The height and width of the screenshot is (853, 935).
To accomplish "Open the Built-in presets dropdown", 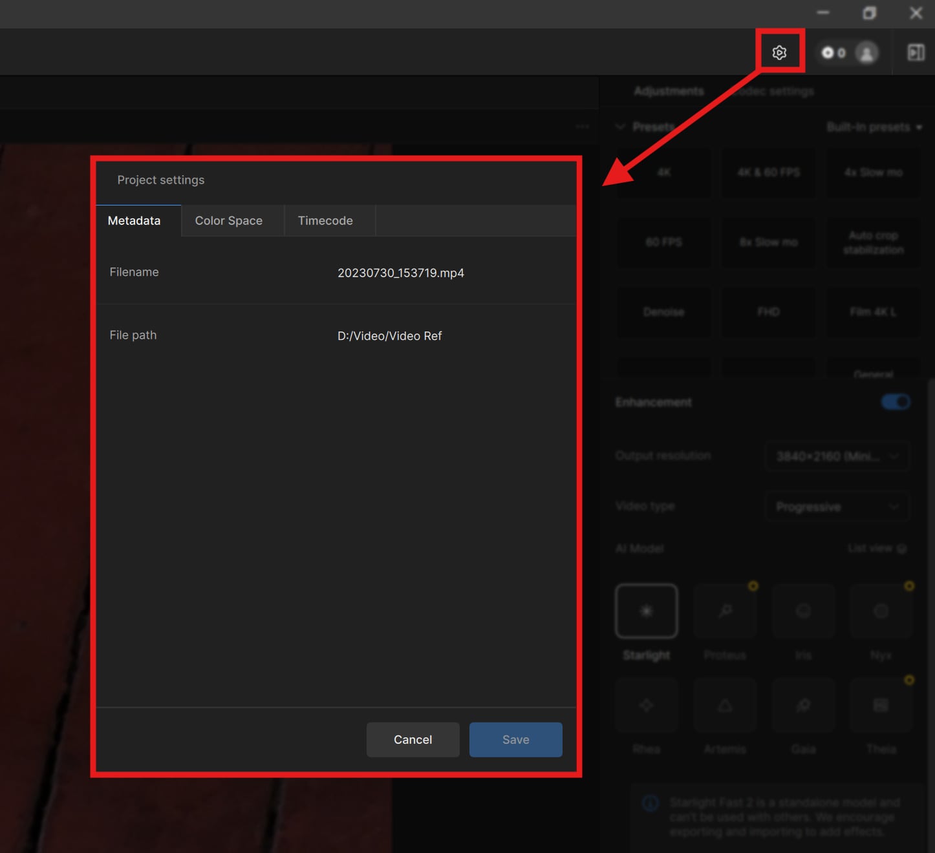I will click(x=874, y=127).
